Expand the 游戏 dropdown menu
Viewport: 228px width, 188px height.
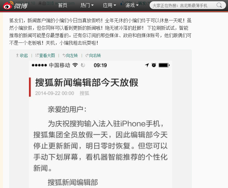tap(132, 6)
